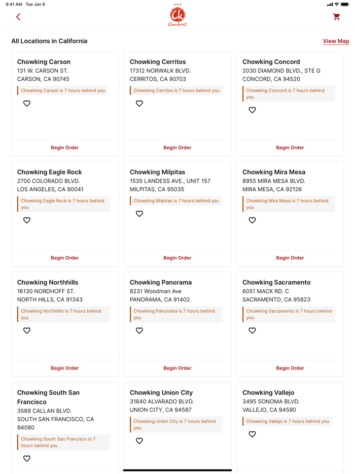Tap the heart icon for Chowking Panorama

coord(139,330)
